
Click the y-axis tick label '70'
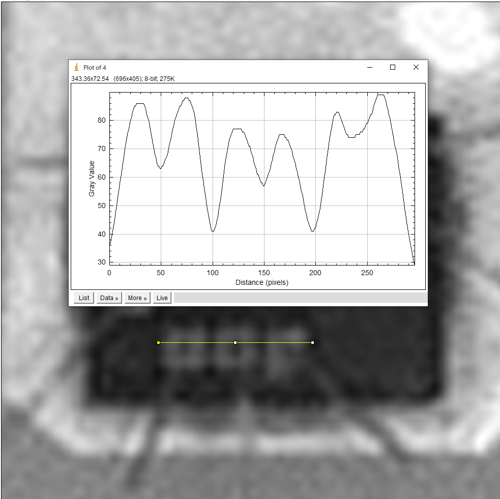(101, 149)
